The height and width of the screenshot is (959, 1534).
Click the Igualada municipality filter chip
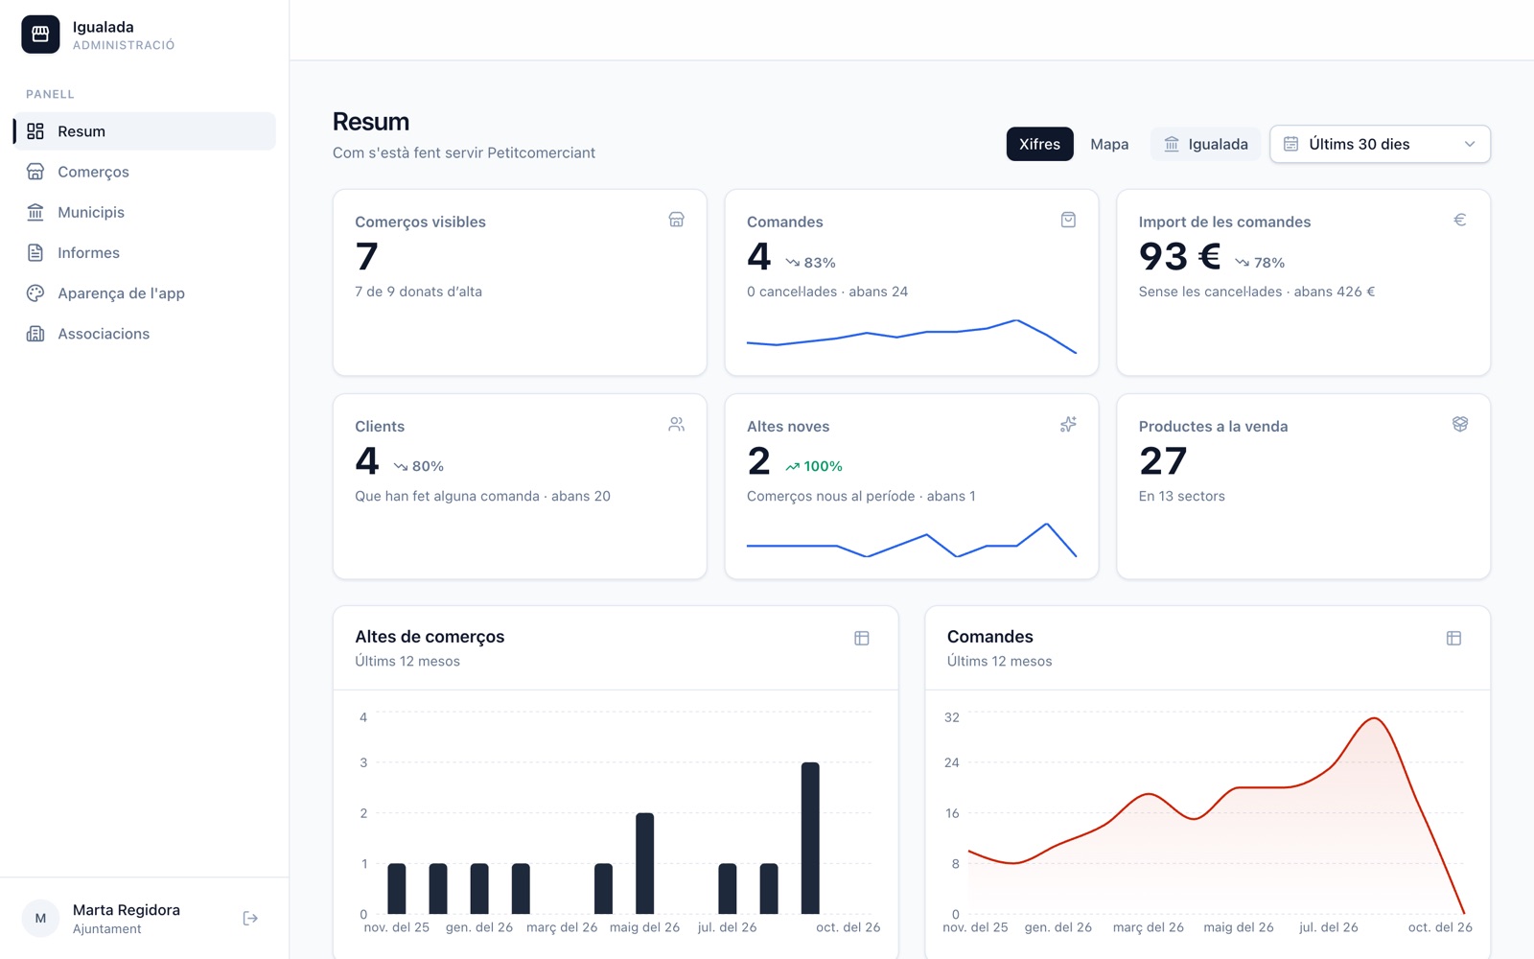click(1205, 144)
